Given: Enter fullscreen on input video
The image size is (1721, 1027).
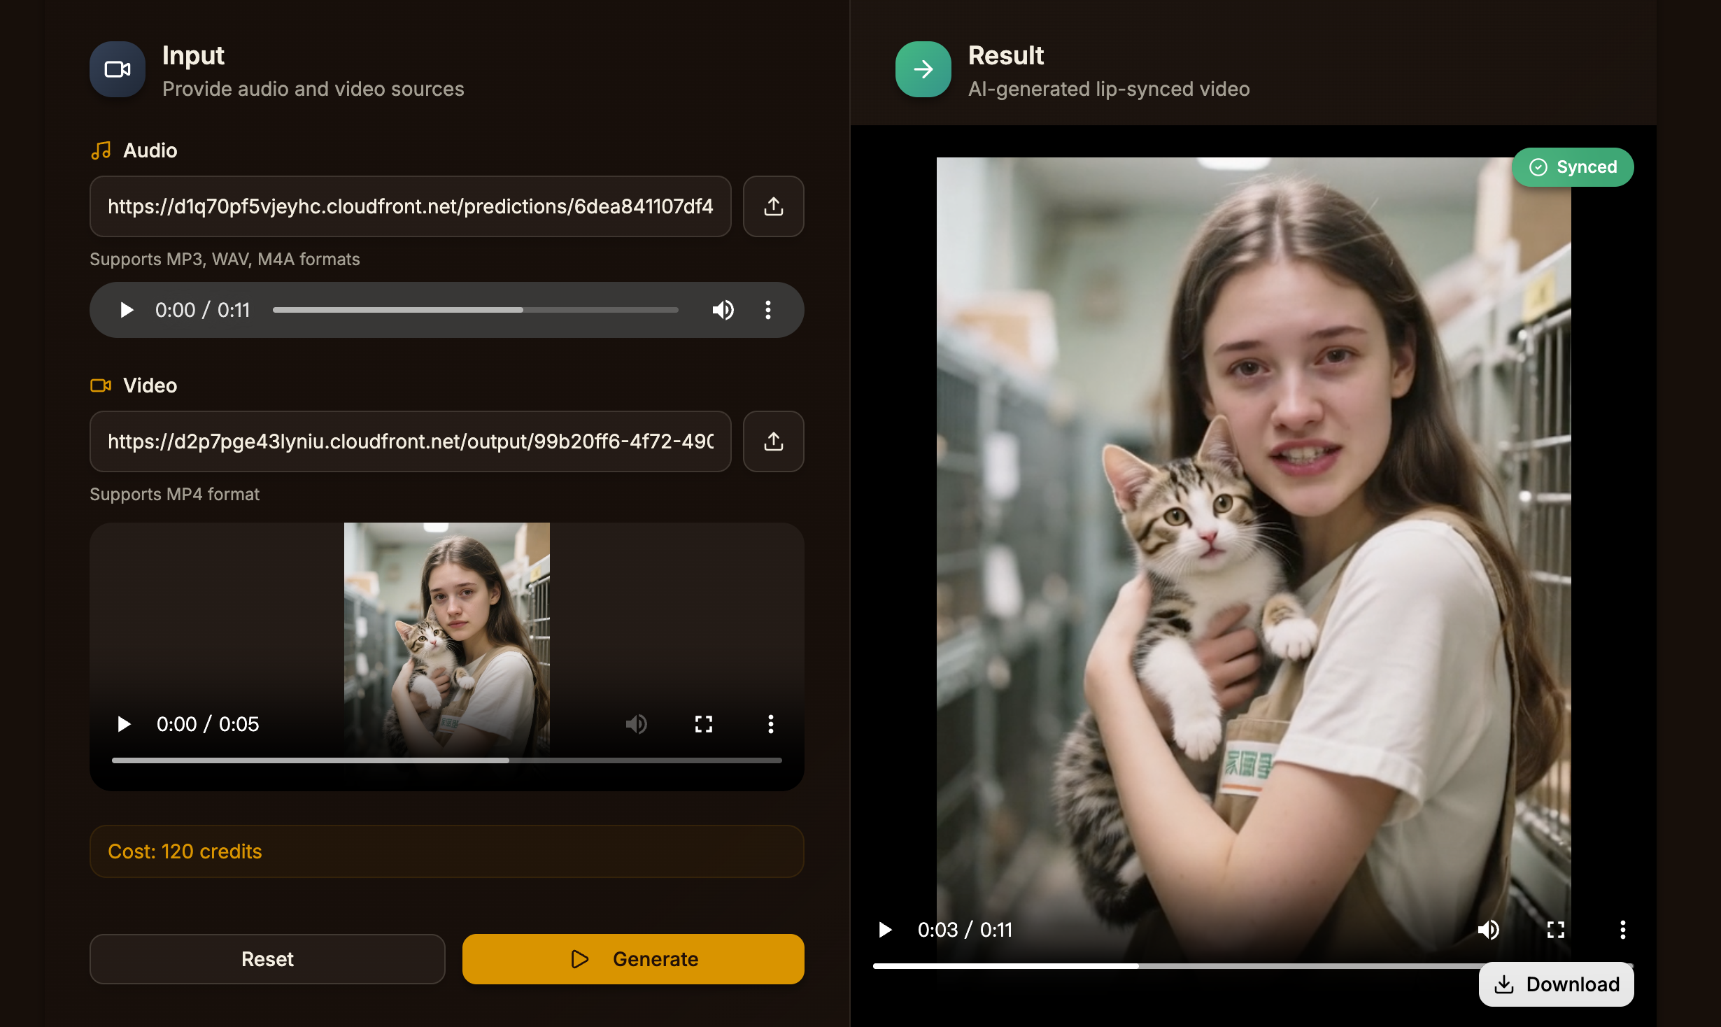Looking at the screenshot, I should (x=703, y=724).
